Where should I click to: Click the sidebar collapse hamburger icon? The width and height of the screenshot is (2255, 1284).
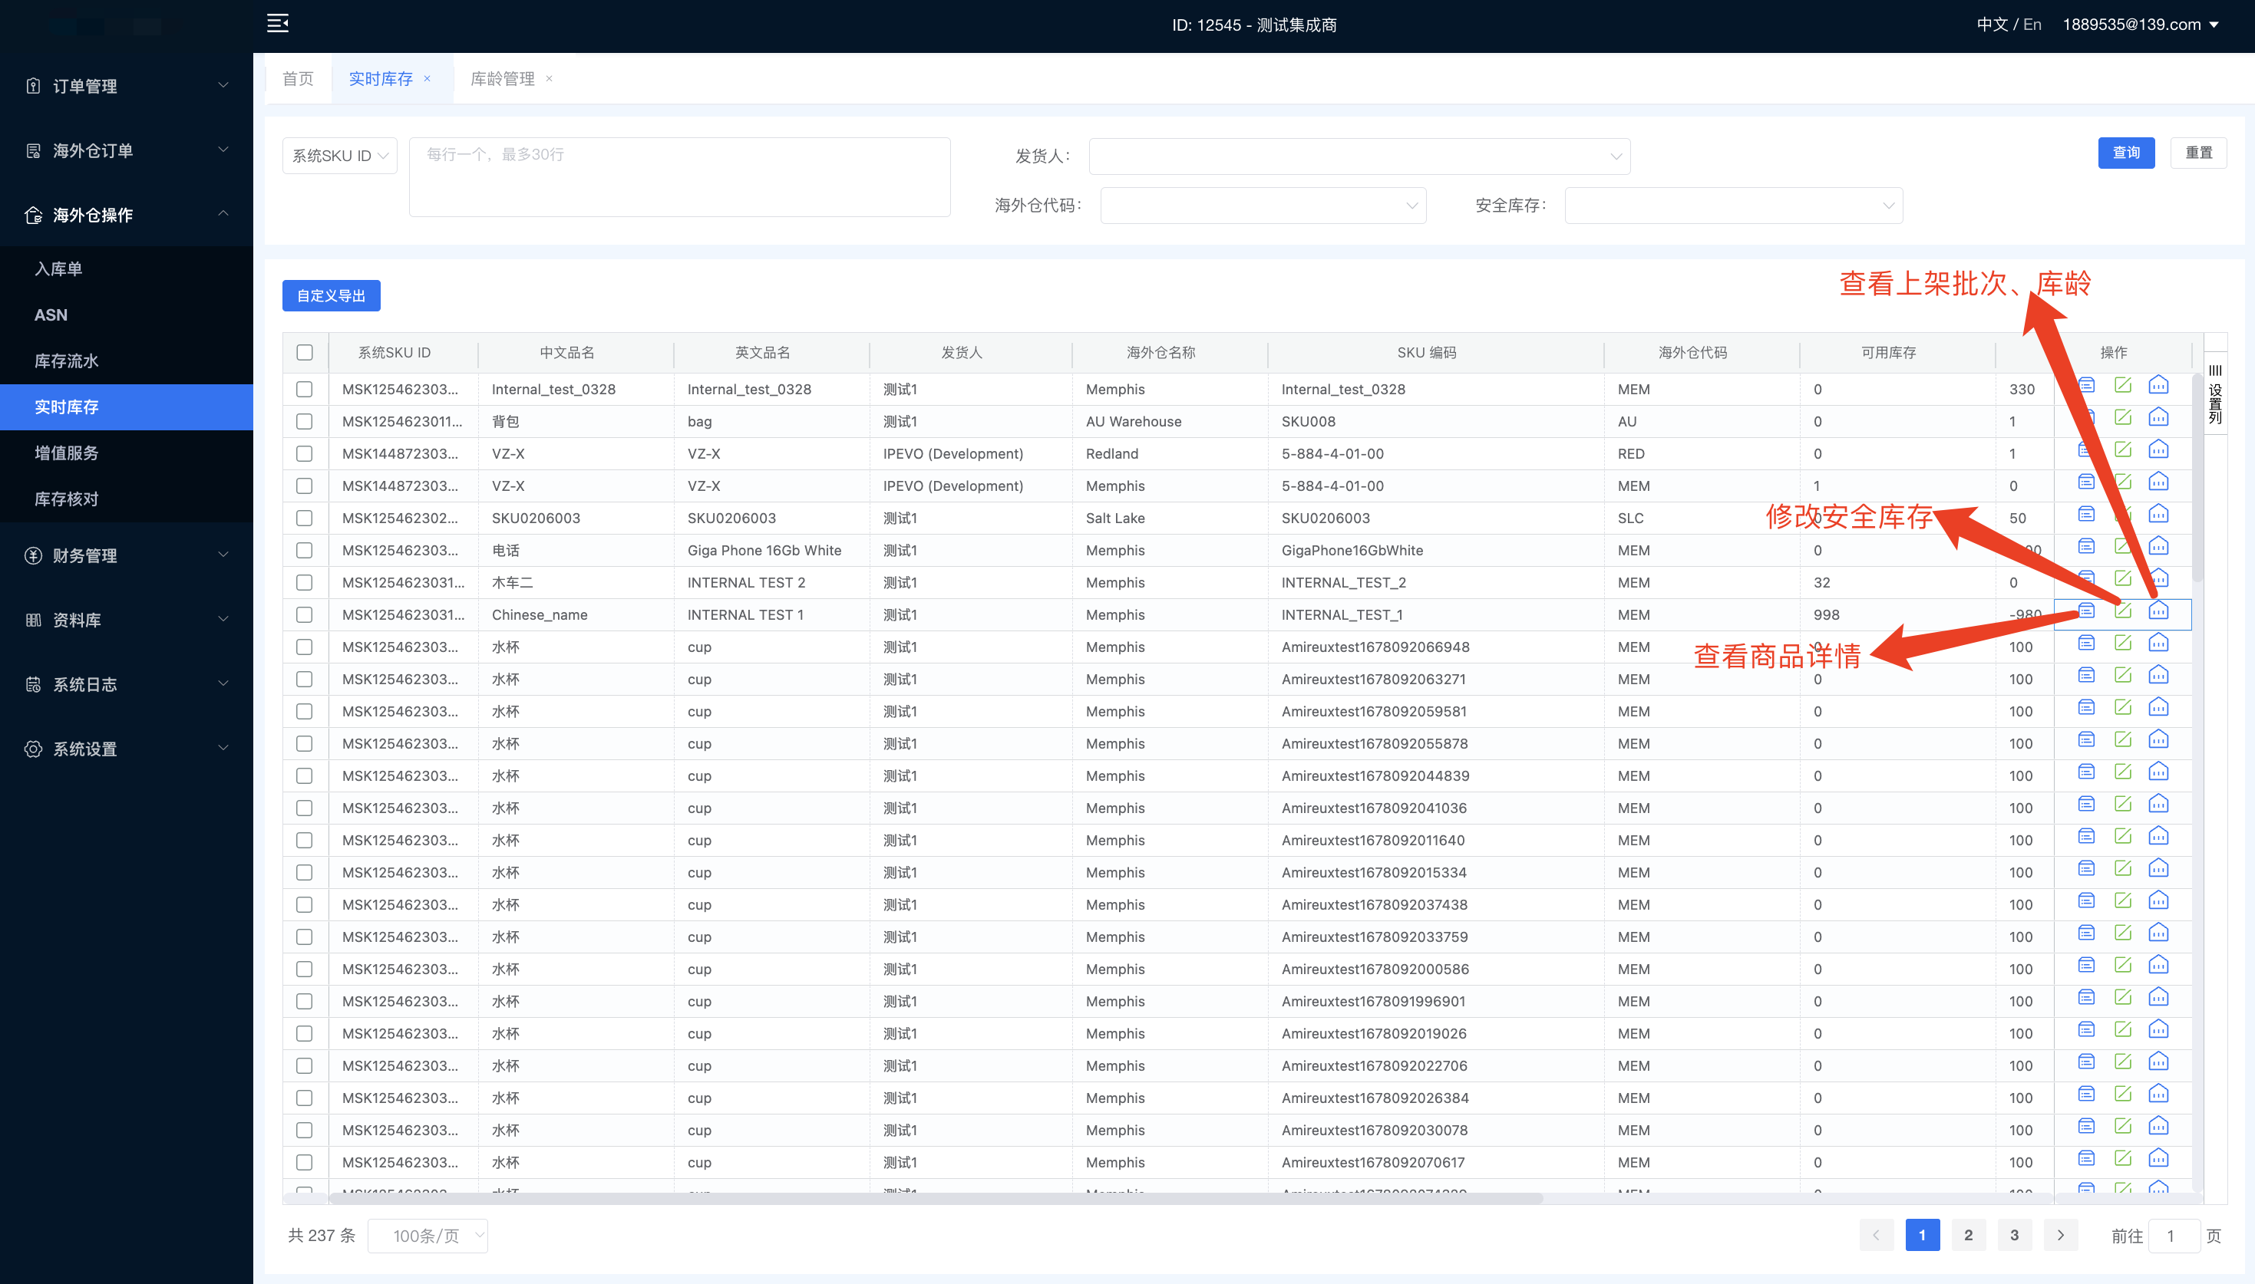point(278,24)
